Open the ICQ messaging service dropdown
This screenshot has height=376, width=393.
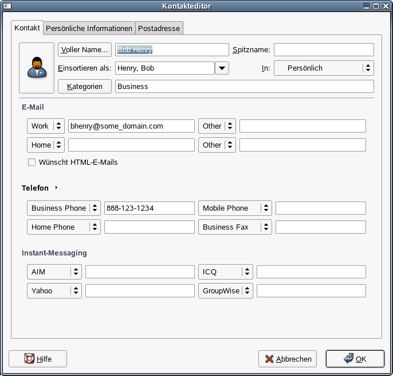pos(226,272)
